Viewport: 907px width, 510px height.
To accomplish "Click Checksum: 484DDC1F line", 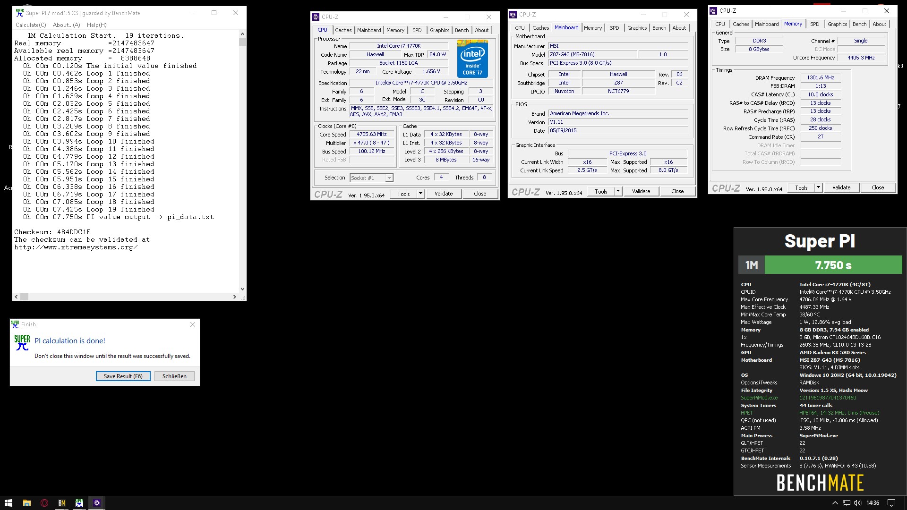I will pyautogui.click(x=52, y=232).
